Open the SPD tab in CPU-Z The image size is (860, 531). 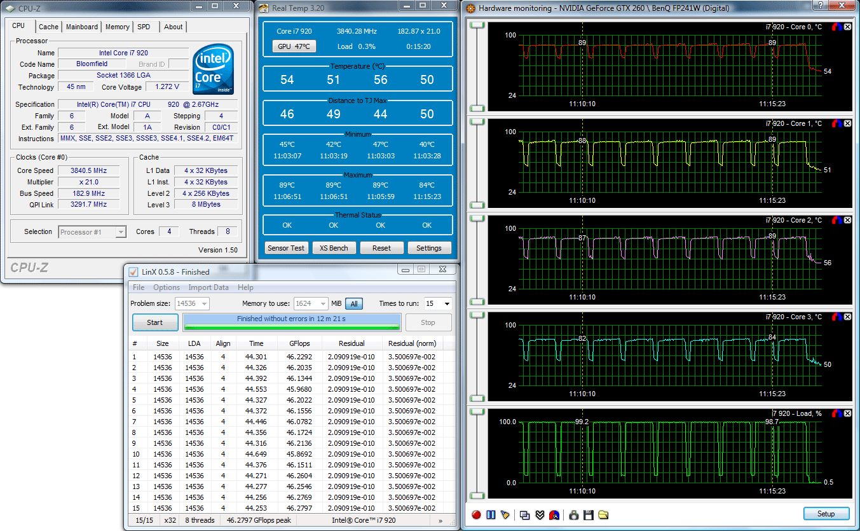(144, 27)
